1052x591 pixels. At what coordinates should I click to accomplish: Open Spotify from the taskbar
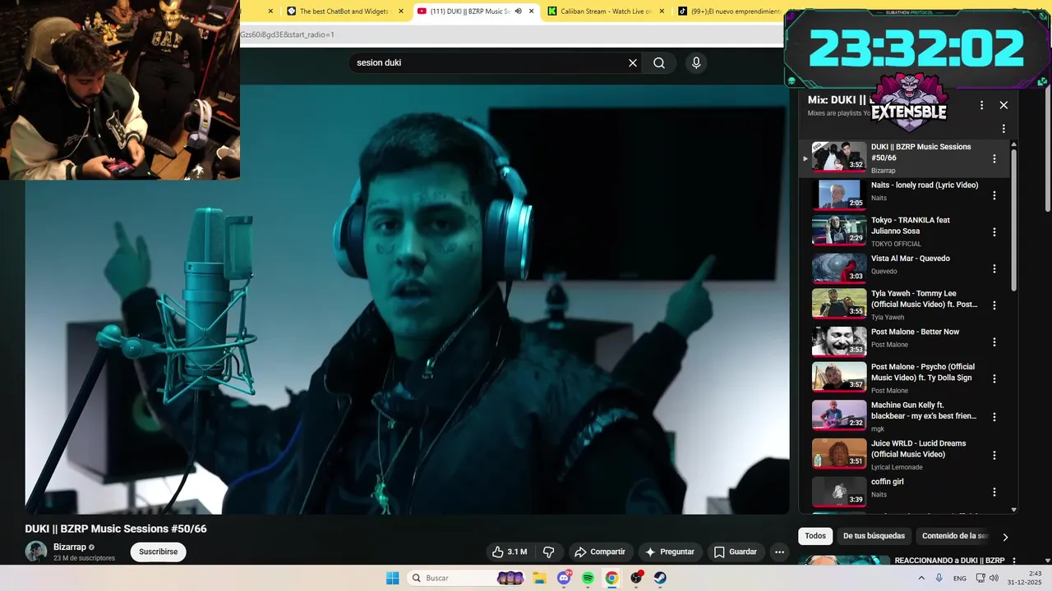coord(588,578)
